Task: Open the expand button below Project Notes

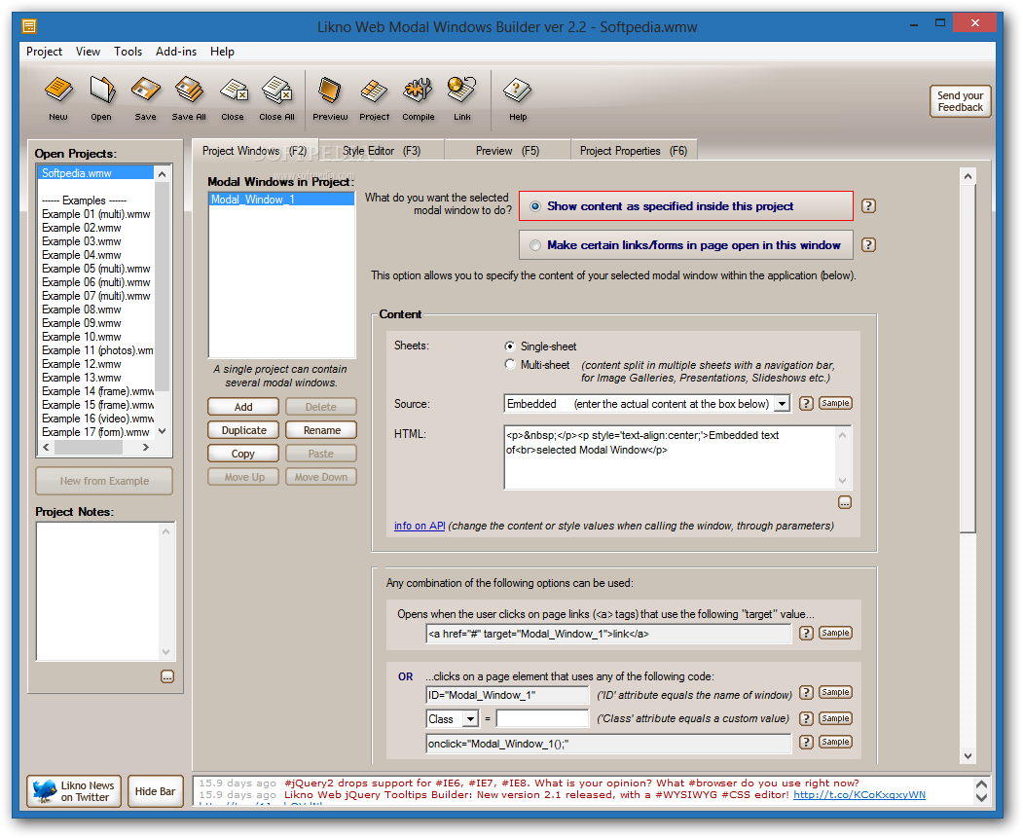Action: 167,677
